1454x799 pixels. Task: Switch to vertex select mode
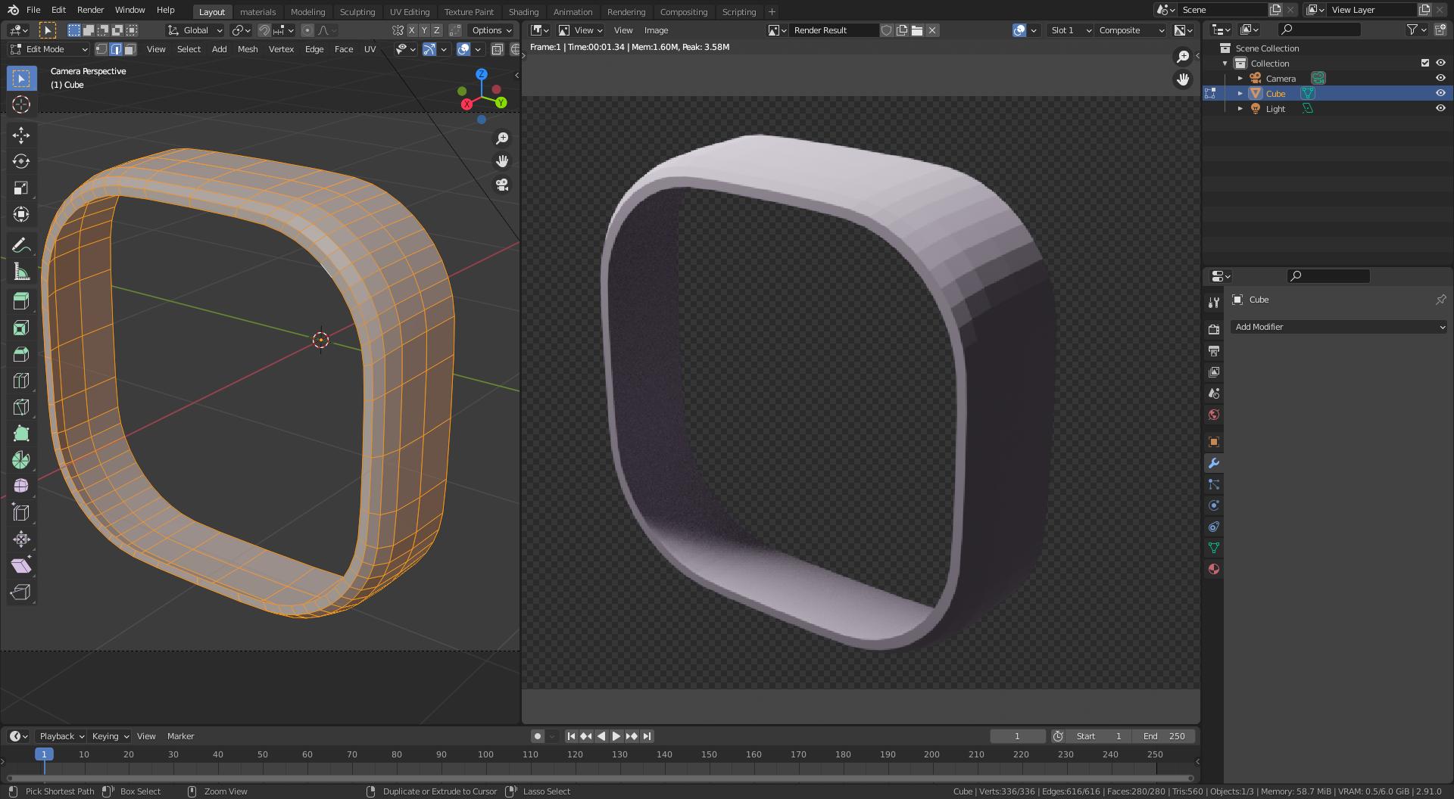[x=101, y=49]
